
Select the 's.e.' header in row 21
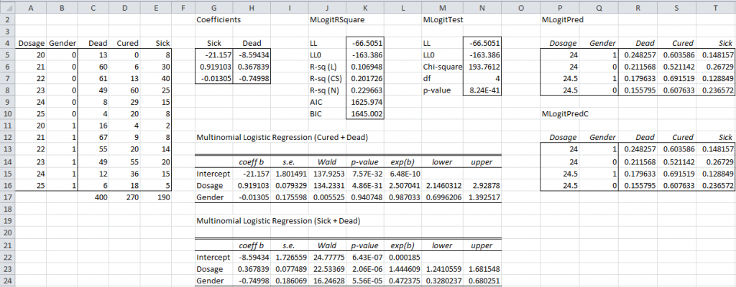(290, 245)
